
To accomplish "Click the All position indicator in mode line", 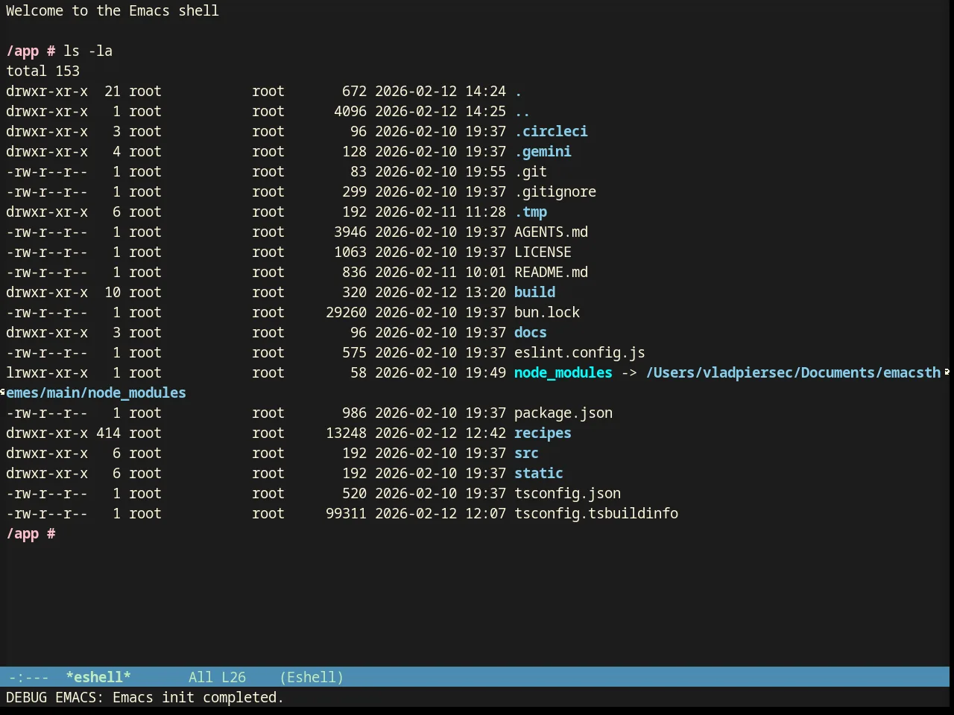I will (x=200, y=677).
